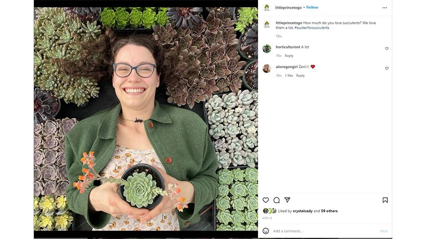Save the post with the bookmark icon

pyautogui.click(x=385, y=200)
